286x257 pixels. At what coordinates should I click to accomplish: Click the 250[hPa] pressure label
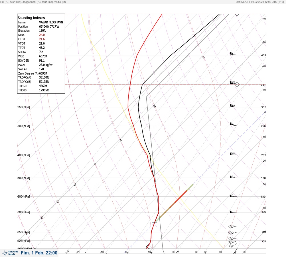24,107
